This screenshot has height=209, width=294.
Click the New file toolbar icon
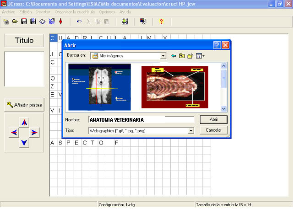point(6,21)
